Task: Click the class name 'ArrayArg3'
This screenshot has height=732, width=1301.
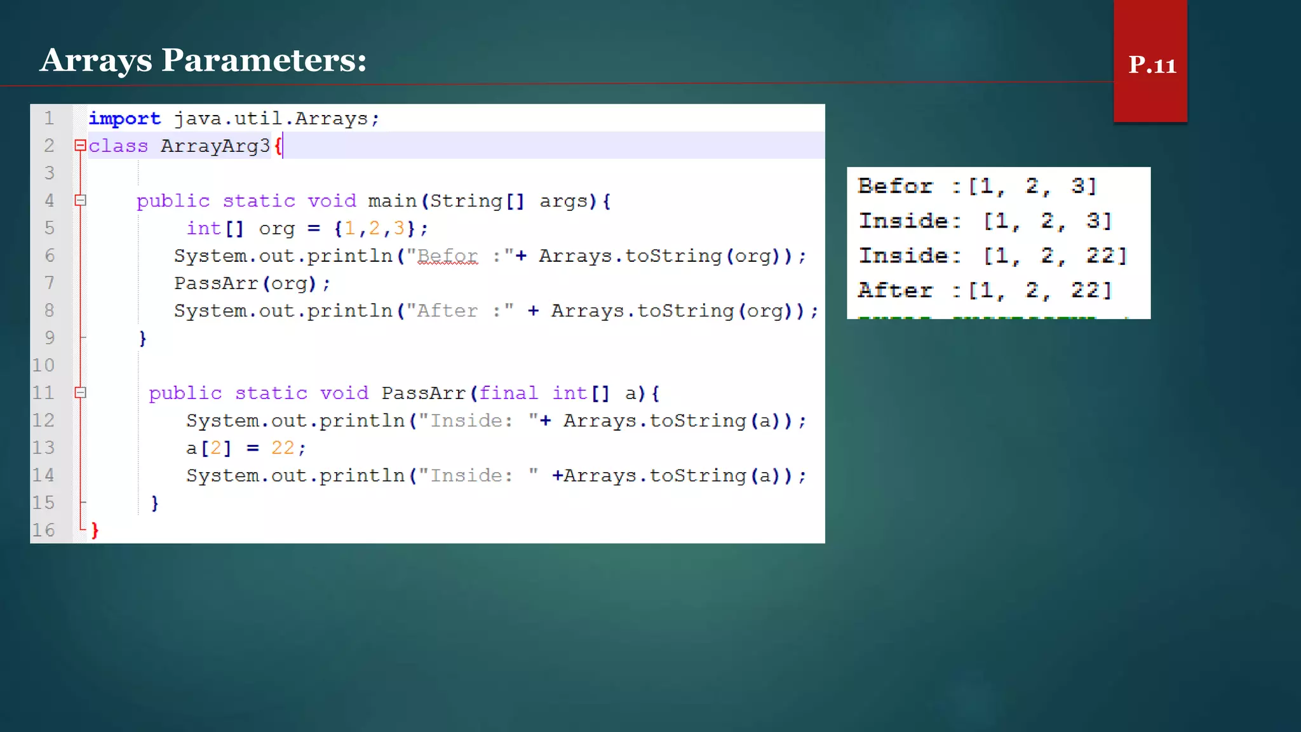Action: coord(215,146)
